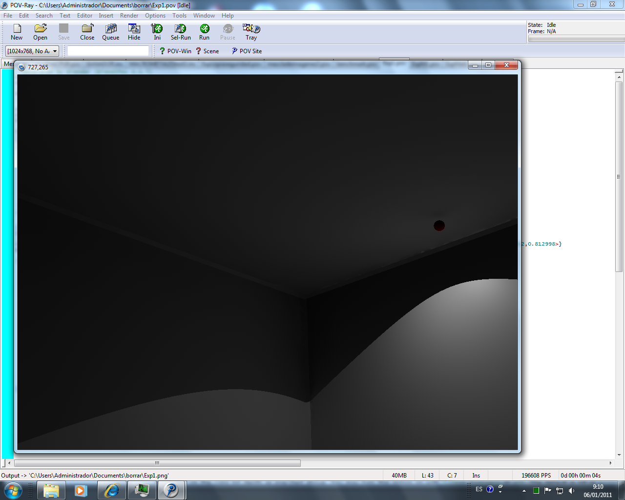Image resolution: width=625 pixels, height=500 pixels.
Task: Open the Options menu
Action: 155,16
